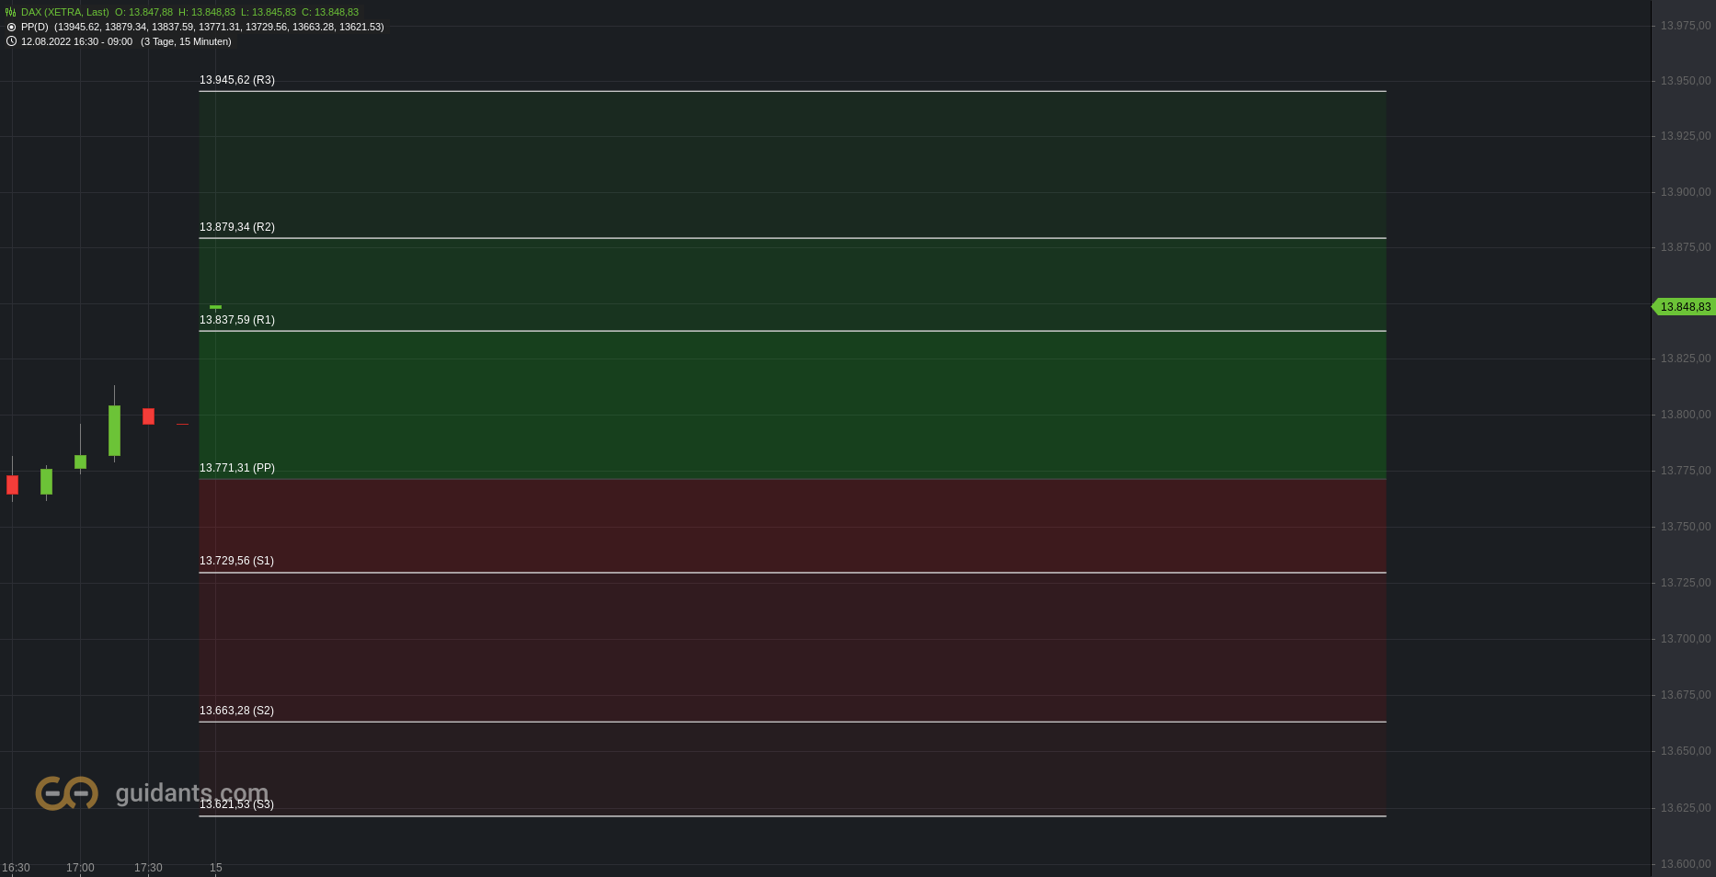Select the 13.945,62 (R3) pivot line label

point(237,80)
